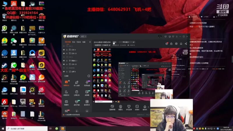Select the active orange scene tab
The height and width of the screenshot is (131, 233).
[68, 42]
